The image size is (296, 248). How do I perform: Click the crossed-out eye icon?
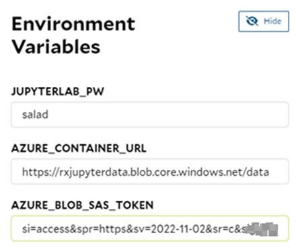pyautogui.click(x=252, y=21)
